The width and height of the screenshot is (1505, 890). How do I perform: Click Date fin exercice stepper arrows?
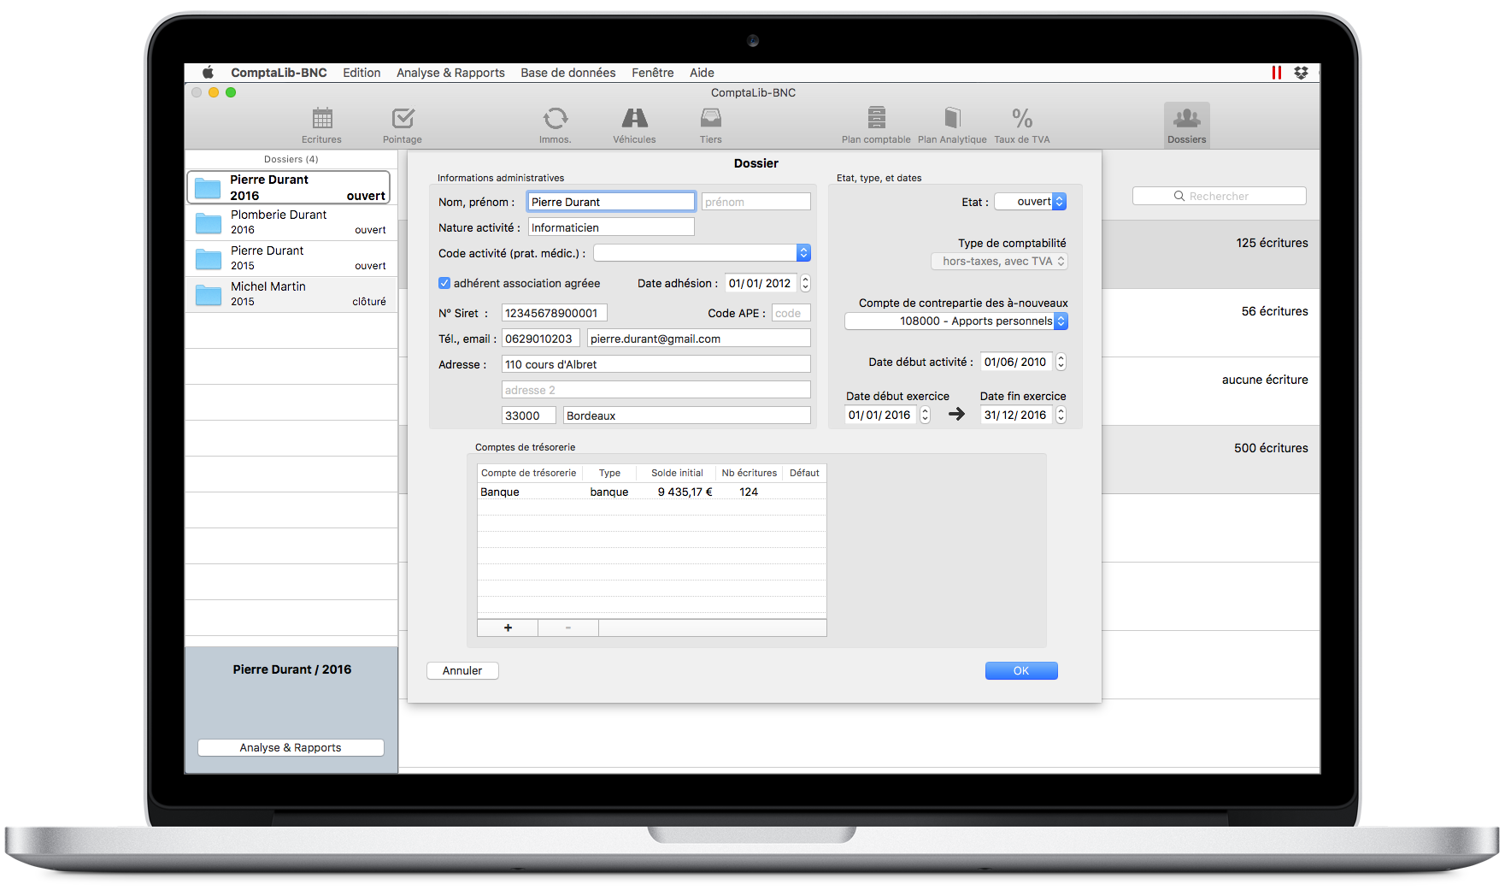pos(1061,415)
